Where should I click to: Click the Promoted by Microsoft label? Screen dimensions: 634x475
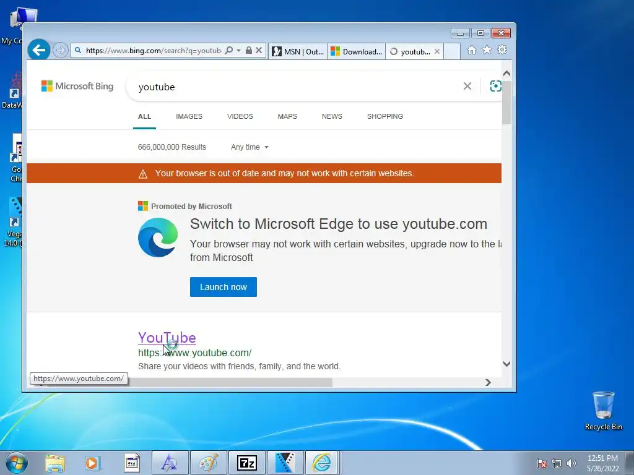point(192,207)
